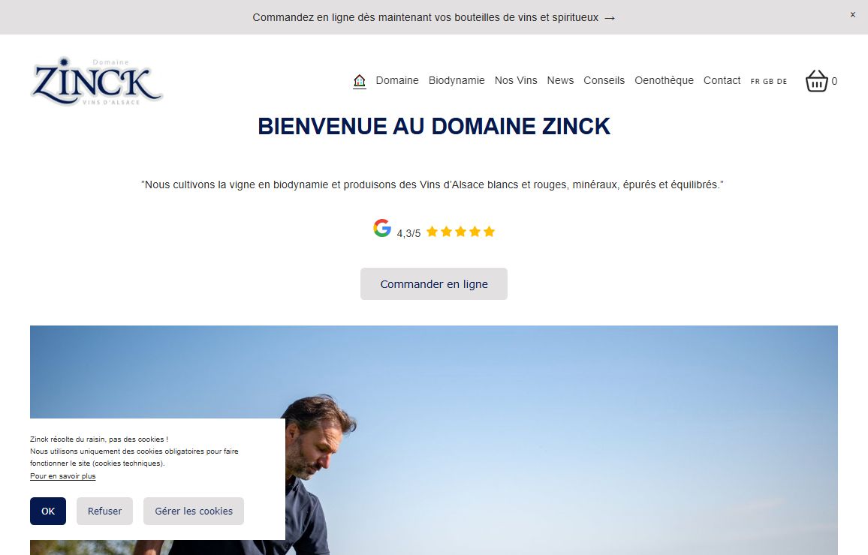The image size is (868, 555).
Task: Follow the Pour en savoir plus link
Action: coord(62,476)
